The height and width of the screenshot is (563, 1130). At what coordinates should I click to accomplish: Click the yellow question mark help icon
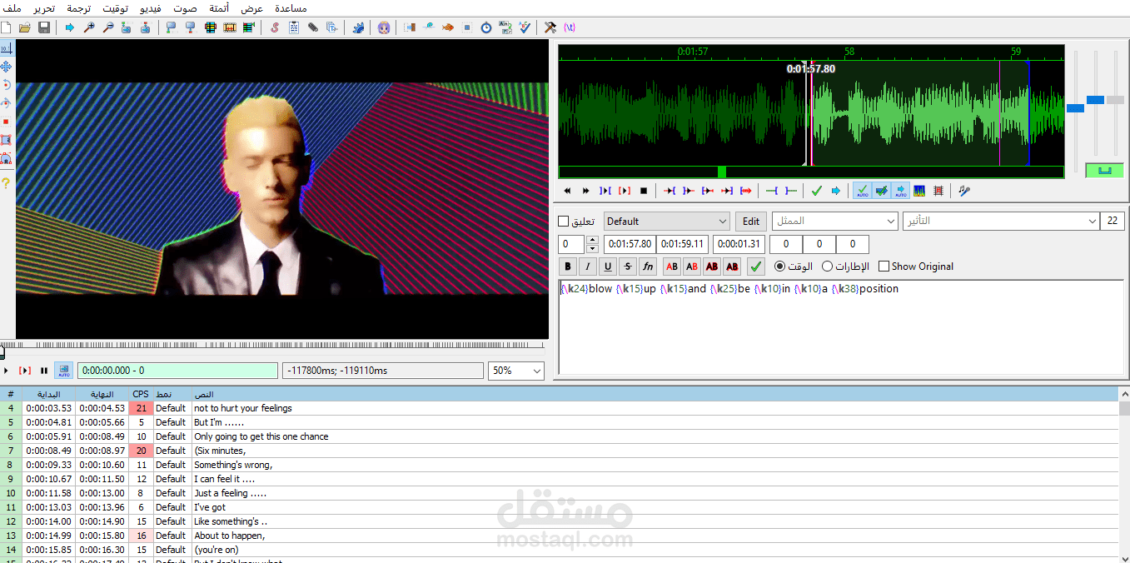(6, 182)
